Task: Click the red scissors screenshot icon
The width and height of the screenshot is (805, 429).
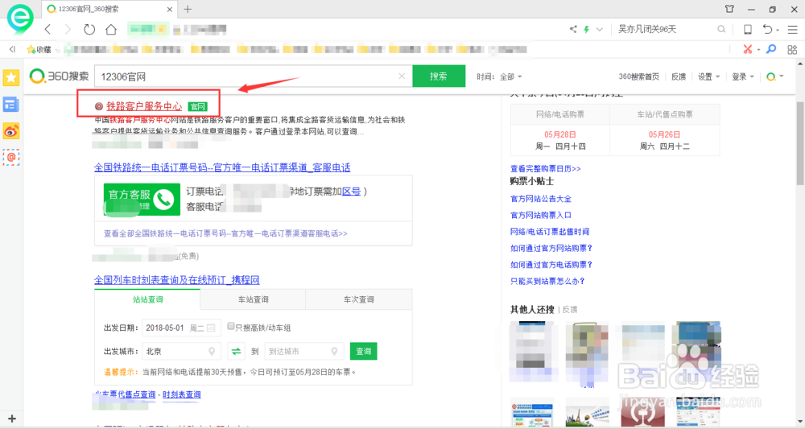Action: point(748,49)
